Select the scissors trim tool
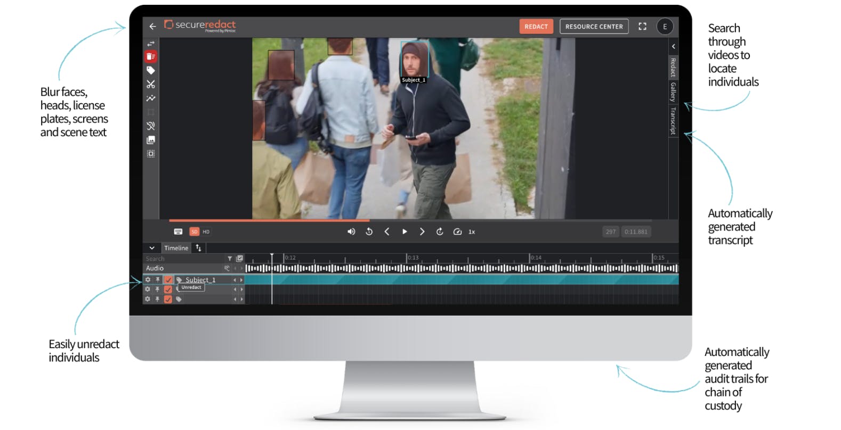 (x=151, y=84)
